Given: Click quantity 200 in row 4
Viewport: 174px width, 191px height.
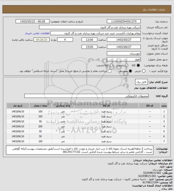Looking at the screenshot, I should tap(41, 126).
